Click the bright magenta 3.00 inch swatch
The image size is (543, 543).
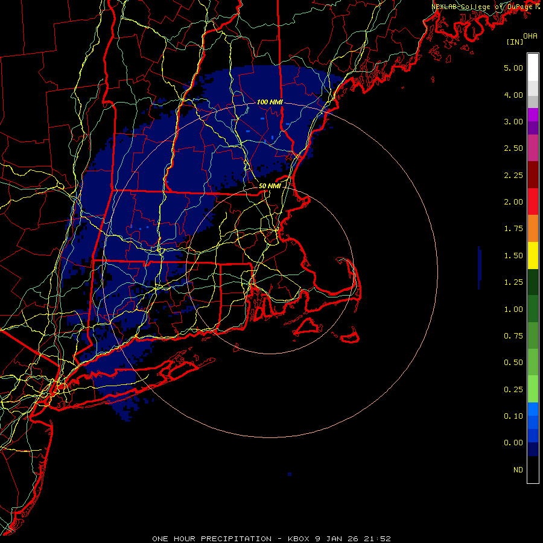[x=533, y=115]
